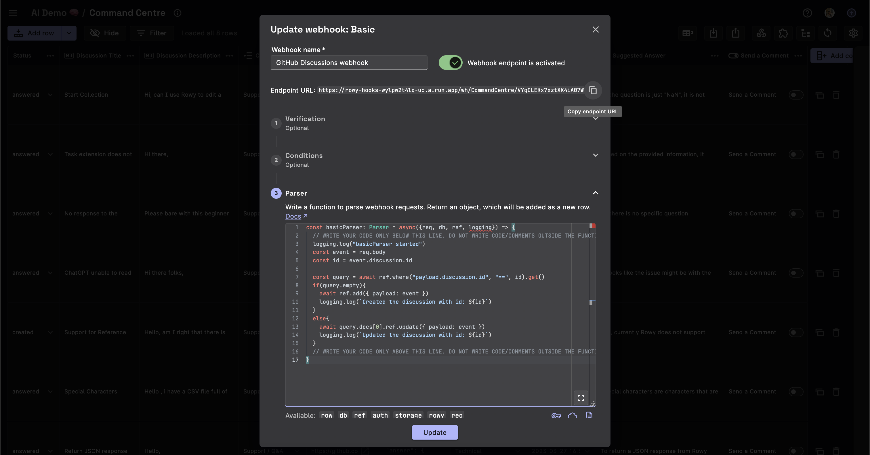
Task: Copy the endpoint URL with copy icon
Action: 593,90
